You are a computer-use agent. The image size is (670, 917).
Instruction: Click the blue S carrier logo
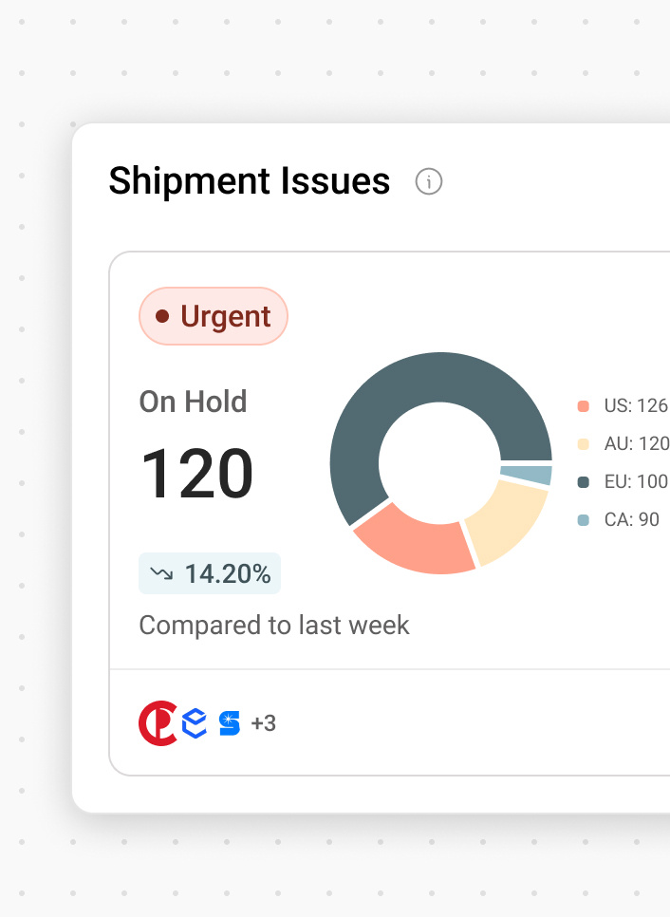230,723
